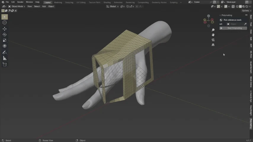Switch to the Geometry Nodes workspace tab
This screenshot has height=142, width=253.
[x=159, y=2]
